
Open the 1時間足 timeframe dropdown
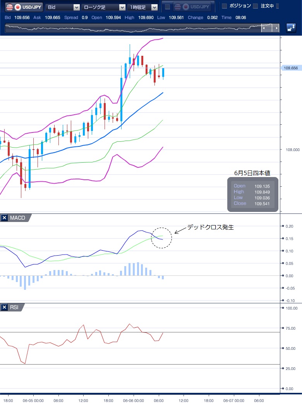pos(143,7)
